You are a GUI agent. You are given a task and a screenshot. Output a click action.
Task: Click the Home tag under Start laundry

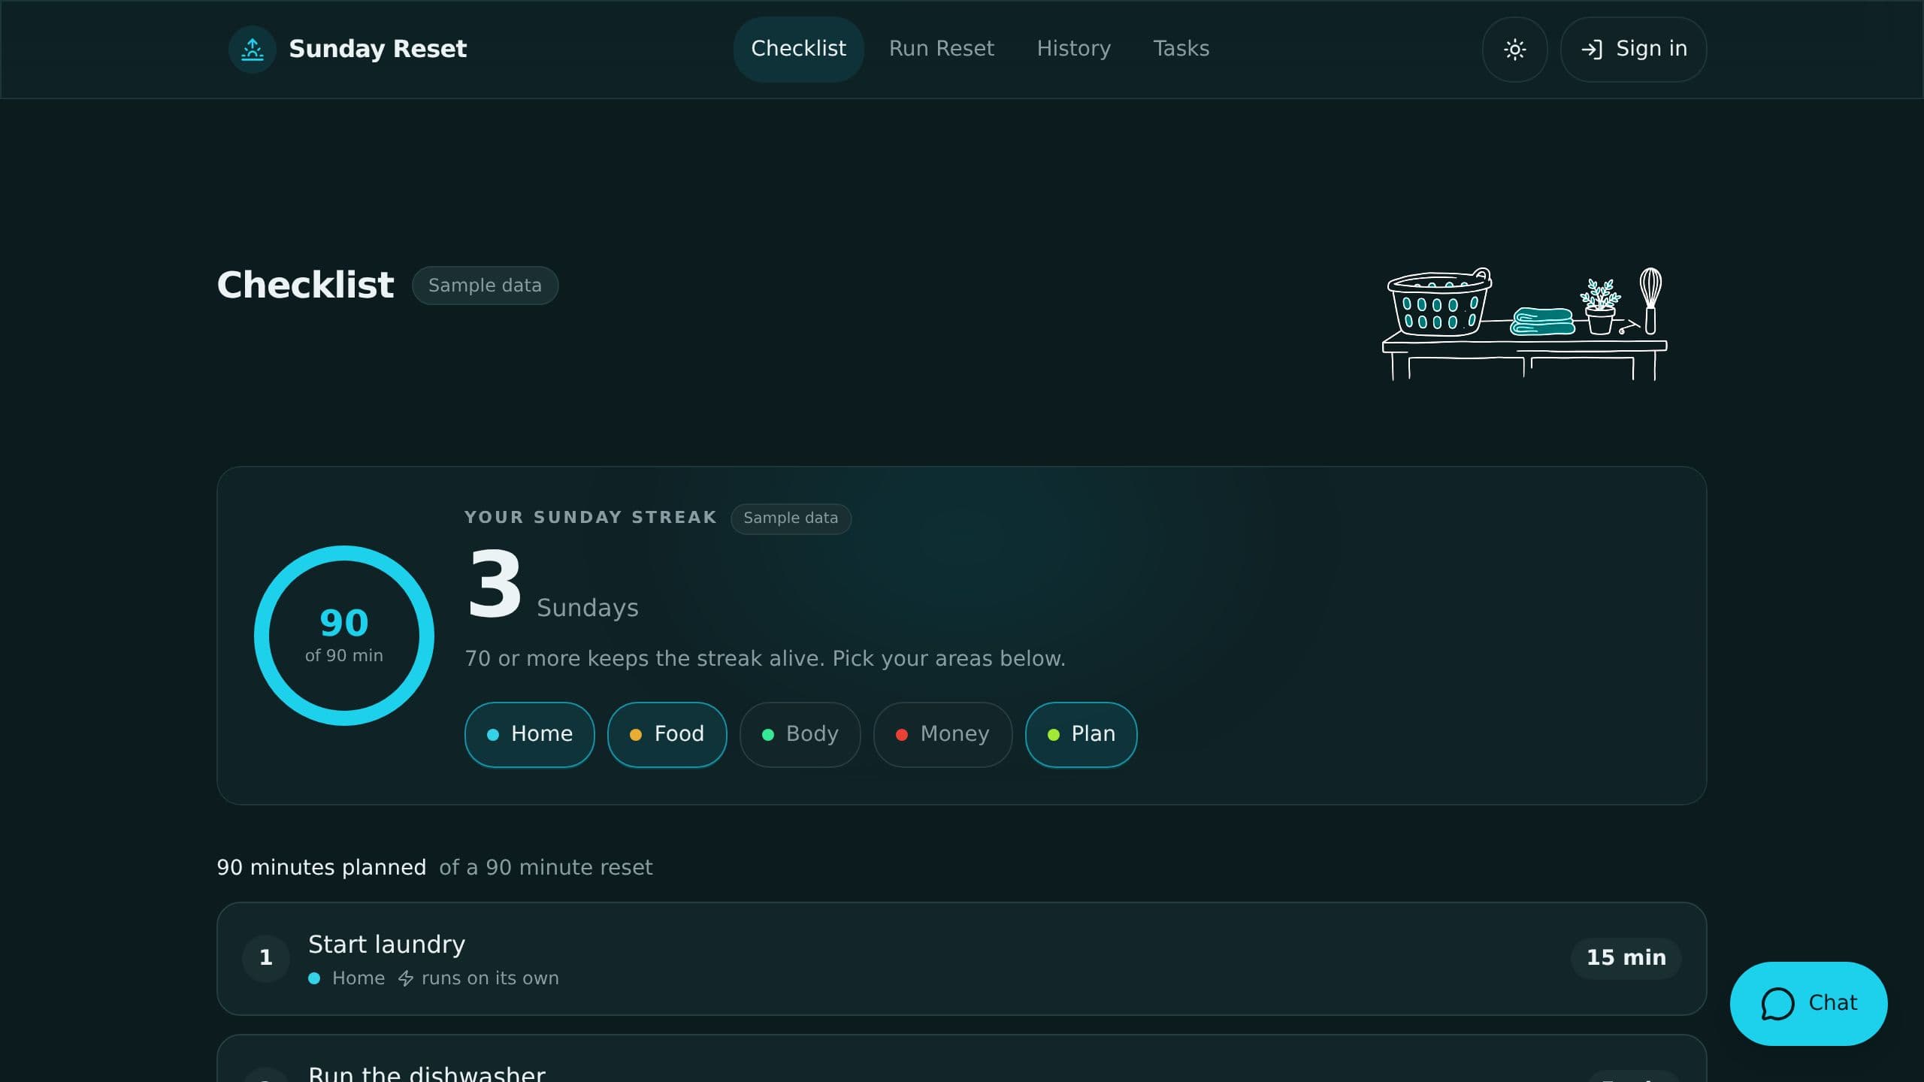coord(347,978)
